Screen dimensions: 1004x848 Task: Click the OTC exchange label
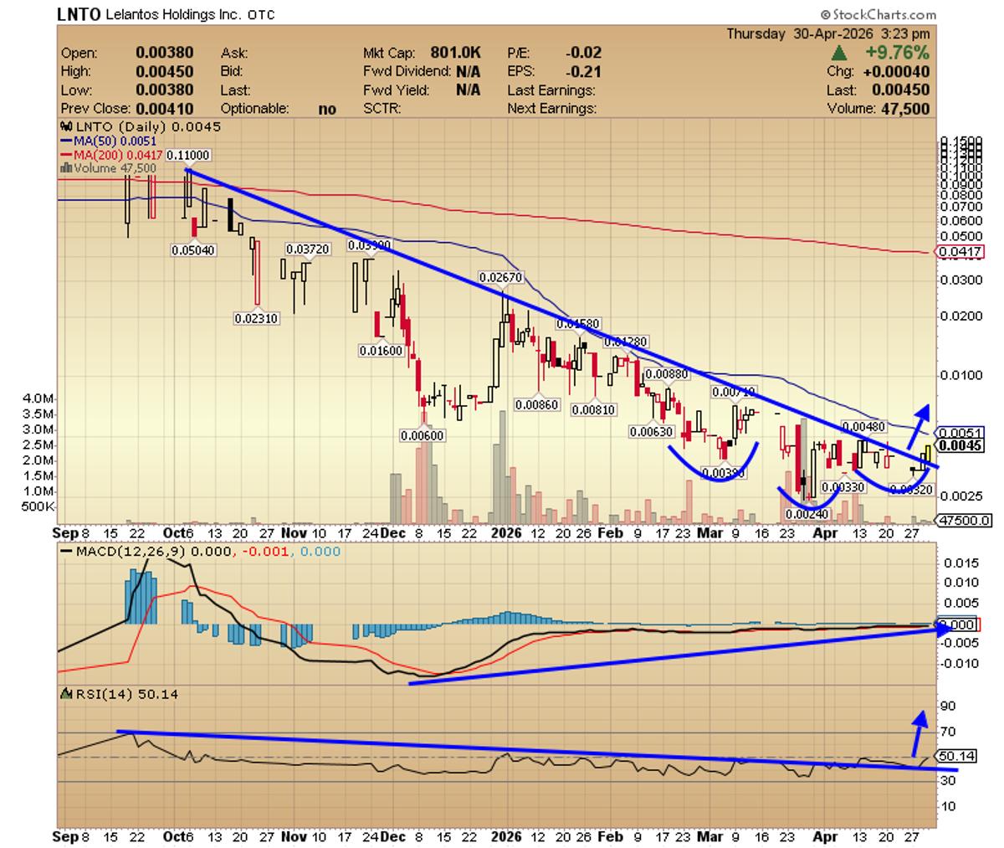(260, 15)
